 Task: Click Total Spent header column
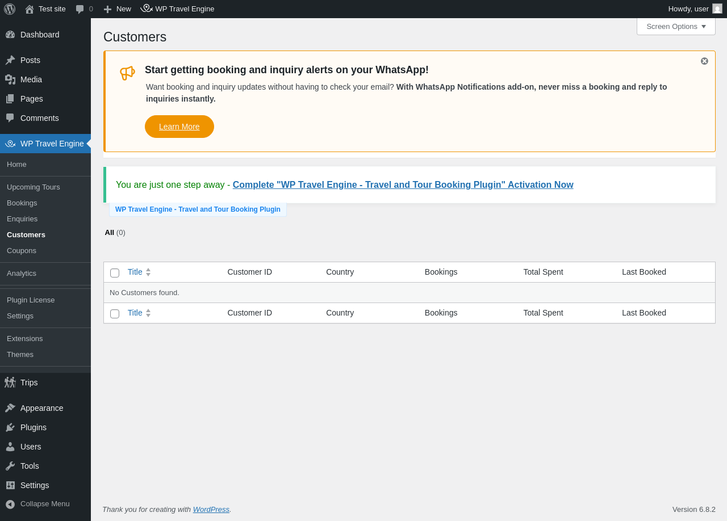[x=543, y=272]
